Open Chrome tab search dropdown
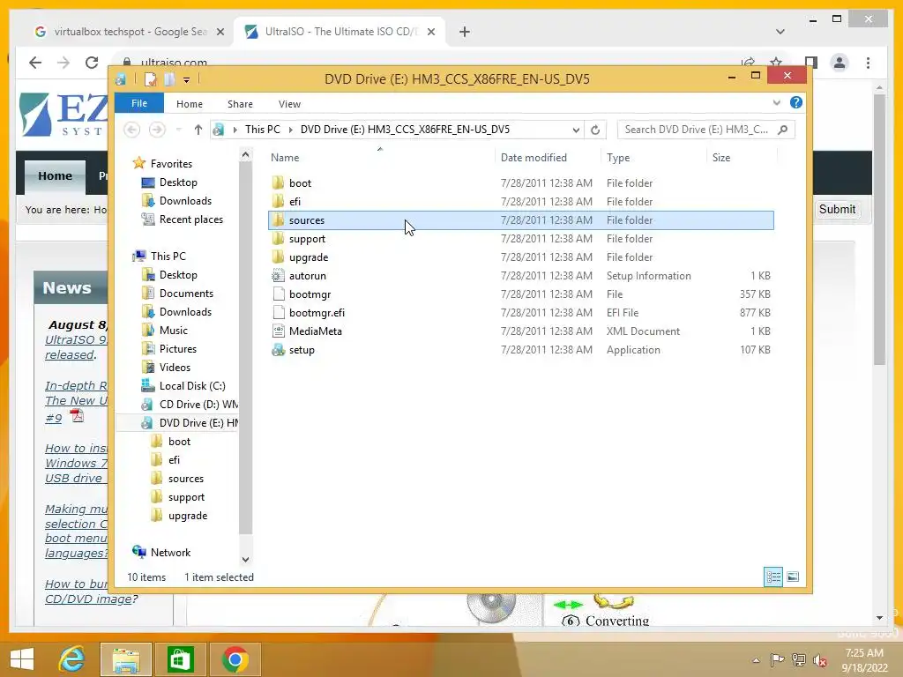The image size is (903, 677). [780, 32]
